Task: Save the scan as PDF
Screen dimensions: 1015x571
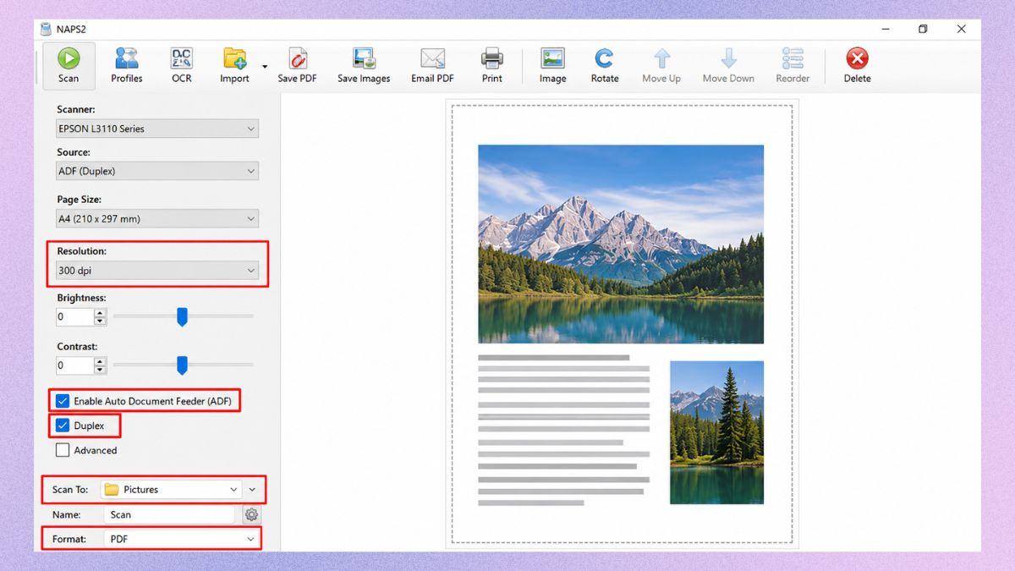Action: [x=297, y=65]
